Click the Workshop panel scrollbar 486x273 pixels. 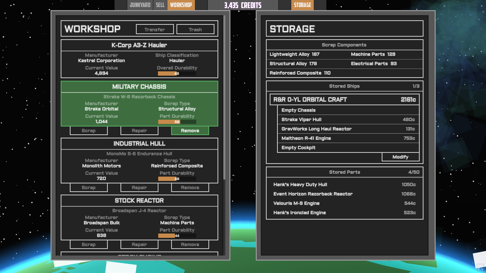[224, 97]
